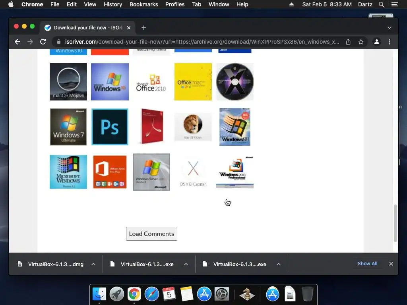The height and width of the screenshot is (305, 407).
Task: Open the Windows 98 thumbnail
Action: pos(235,127)
